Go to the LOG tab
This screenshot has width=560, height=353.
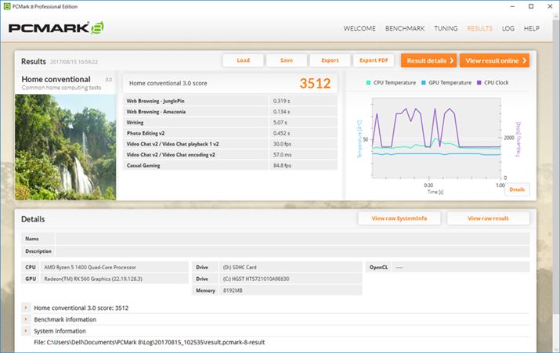click(x=508, y=28)
